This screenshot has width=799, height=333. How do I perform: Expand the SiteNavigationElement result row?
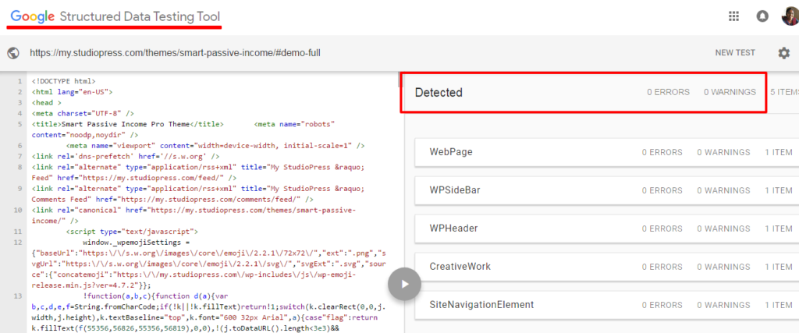(x=607, y=305)
